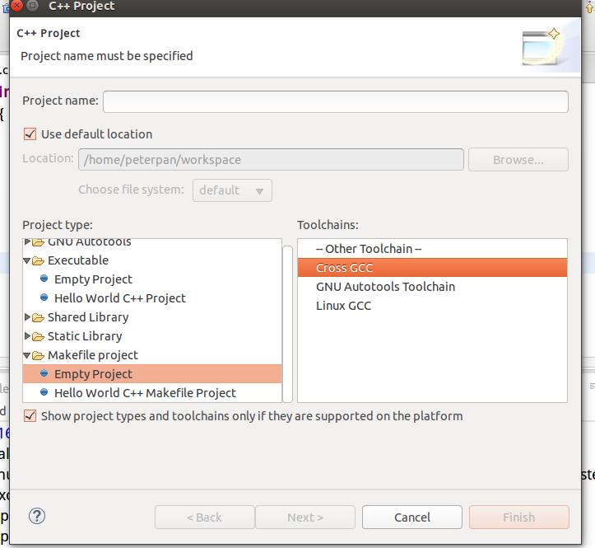Toggle Show project types only if supported checkbox
595x548 pixels.
click(30, 416)
